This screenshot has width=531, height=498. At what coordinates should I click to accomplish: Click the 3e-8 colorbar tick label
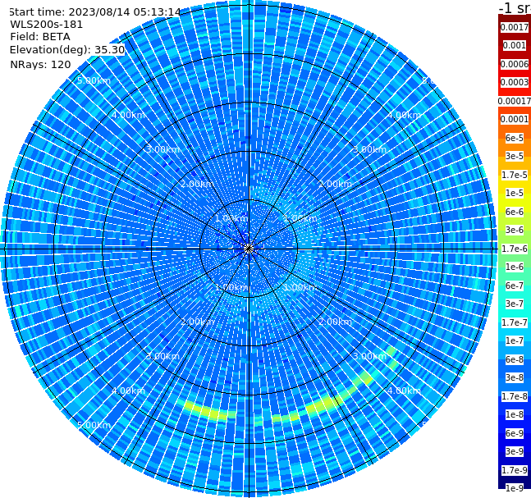(x=515, y=377)
